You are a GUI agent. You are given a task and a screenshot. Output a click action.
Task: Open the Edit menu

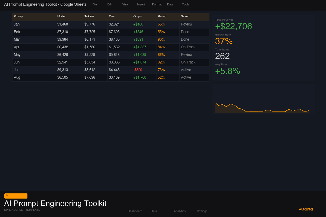click(109, 4)
